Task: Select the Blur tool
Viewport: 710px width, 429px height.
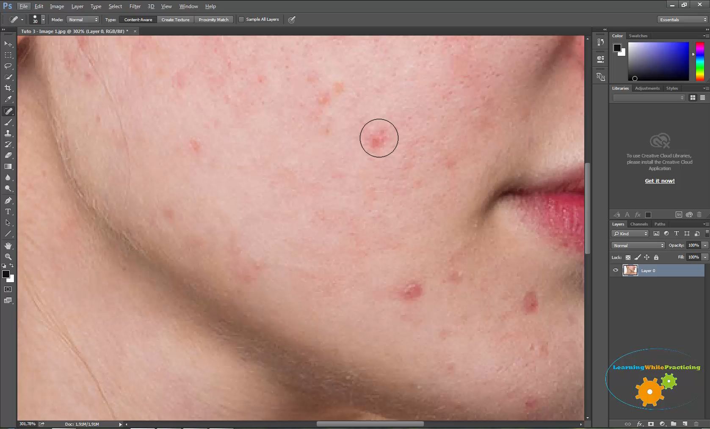Action: (8, 178)
